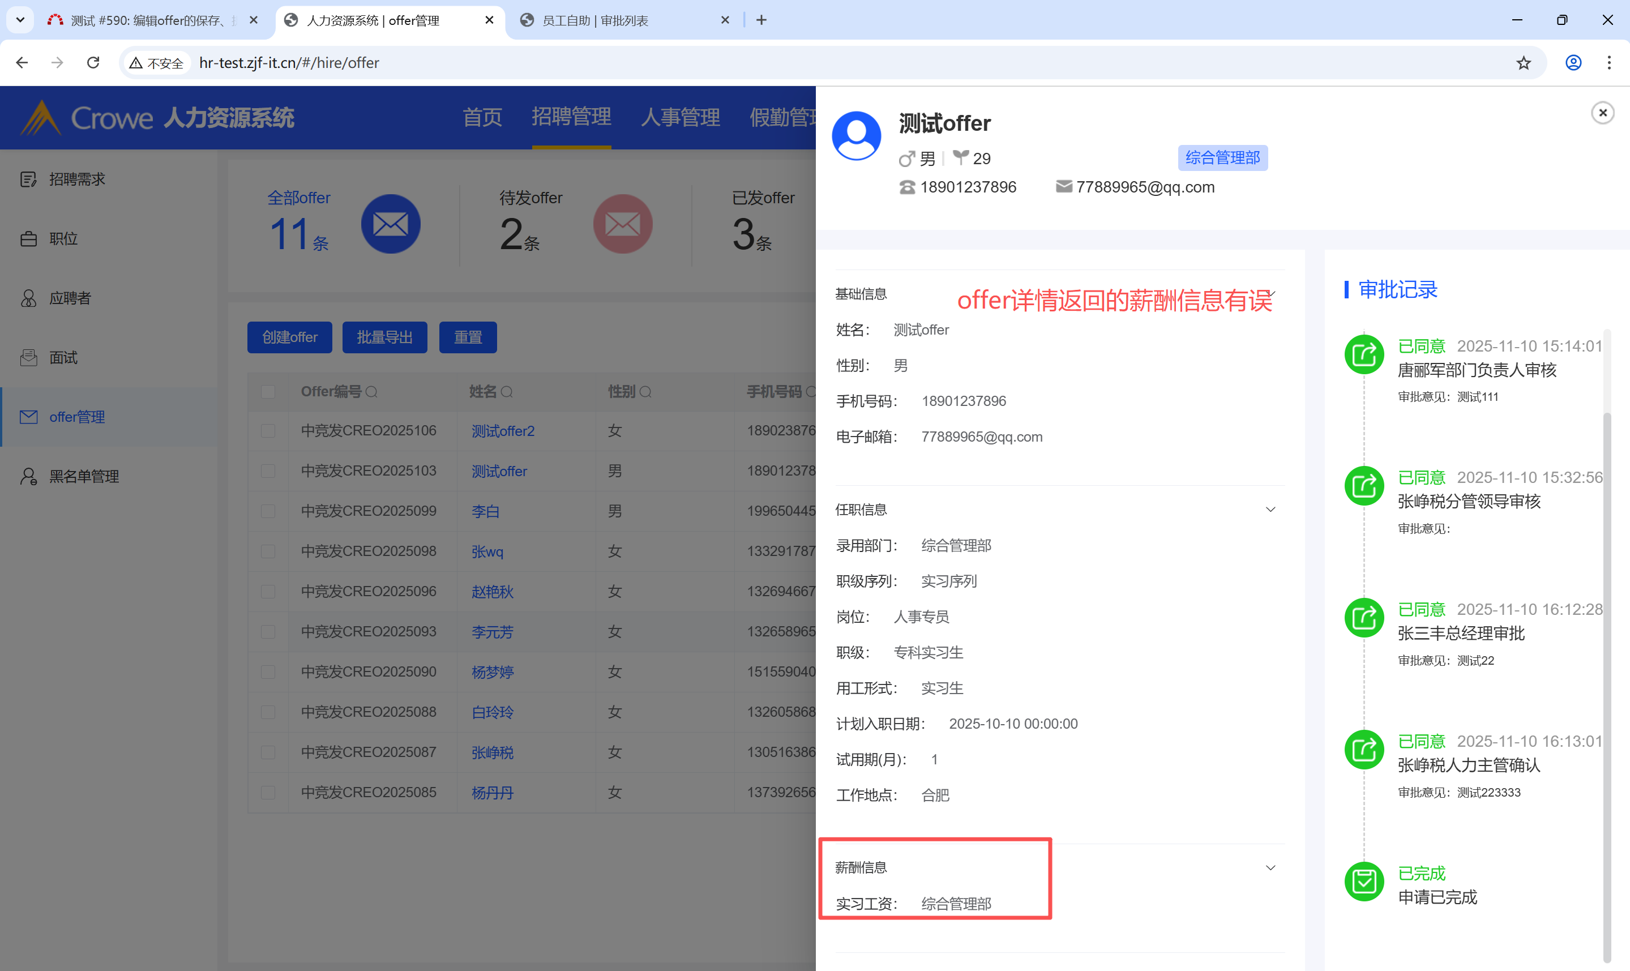Switch to 员工自助 审批列表 browser tab
This screenshot has height=971, width=1630.
click(594, 20)
